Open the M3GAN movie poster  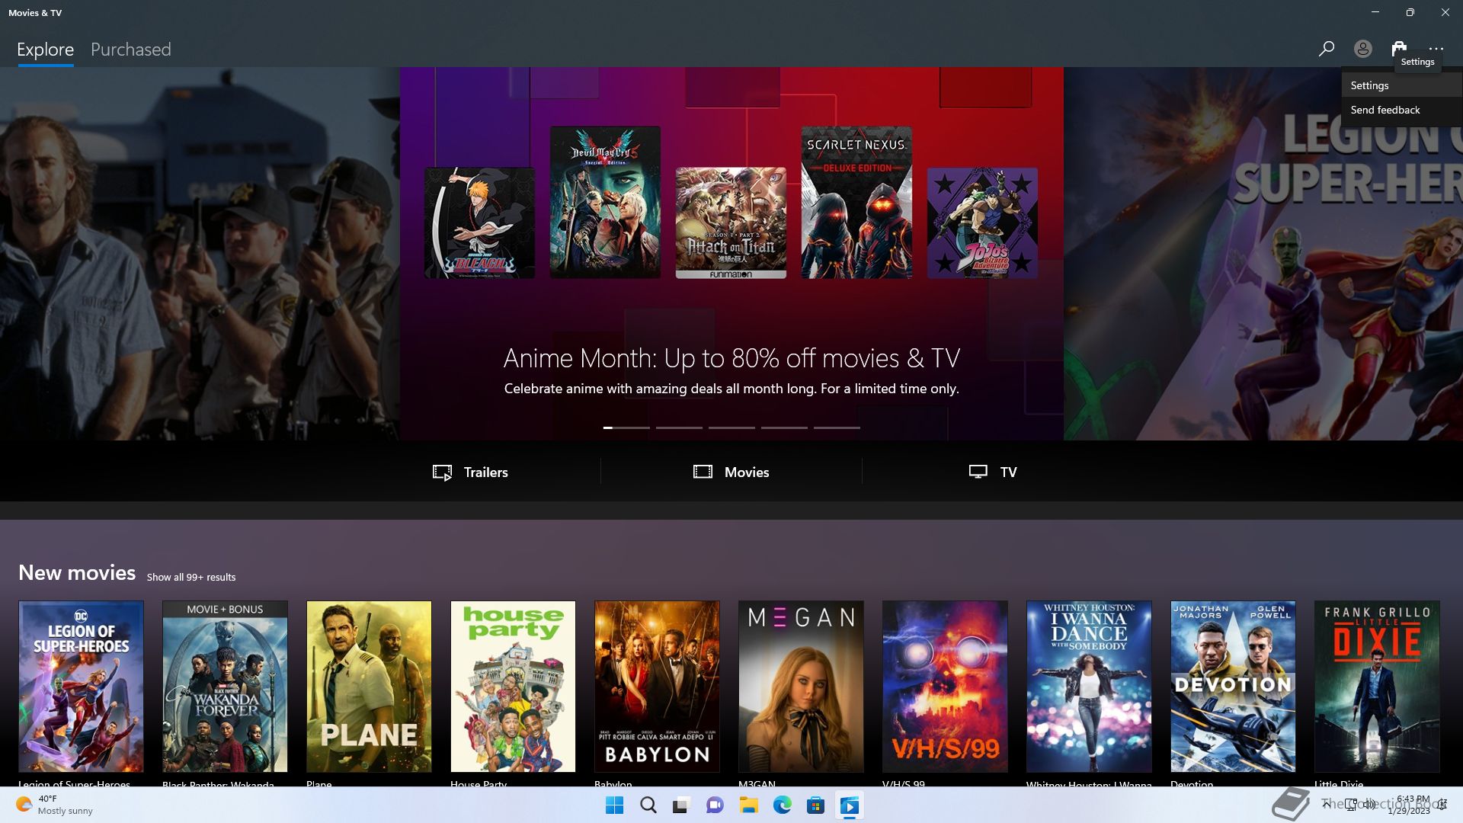pyautogui.click(x=801, y=686)
